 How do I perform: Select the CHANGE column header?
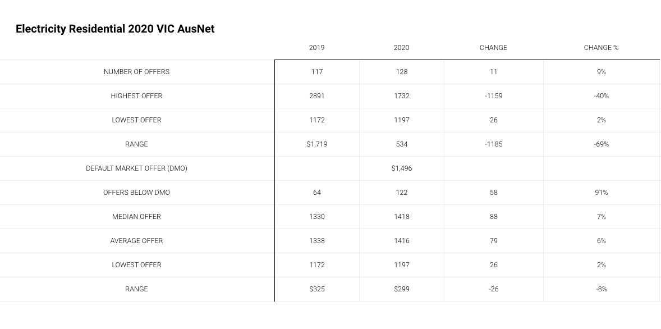493,48
